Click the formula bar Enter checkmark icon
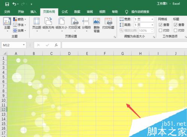The width and height of the screenshot is (187, 137). (x=47, y=45)
